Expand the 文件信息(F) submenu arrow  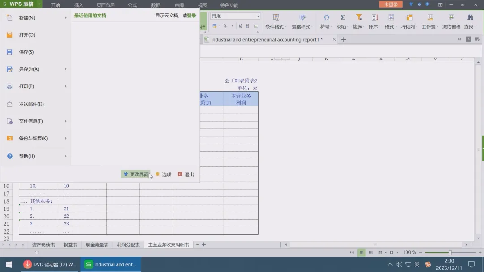(x=66, y=121)
